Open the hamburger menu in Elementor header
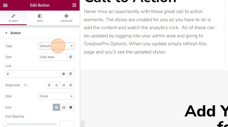 pos(5,5)
